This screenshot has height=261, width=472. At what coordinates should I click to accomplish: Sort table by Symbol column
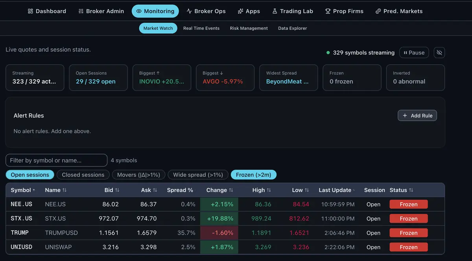point(23,190)
